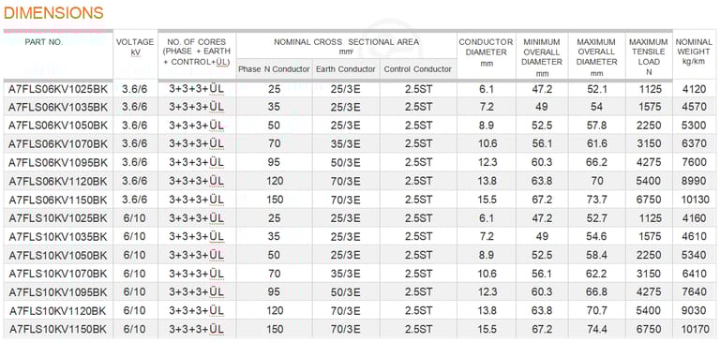The image size is (720, 342).
Task: Click the Phase N Conductor subheader
Action: click(274, 69)
